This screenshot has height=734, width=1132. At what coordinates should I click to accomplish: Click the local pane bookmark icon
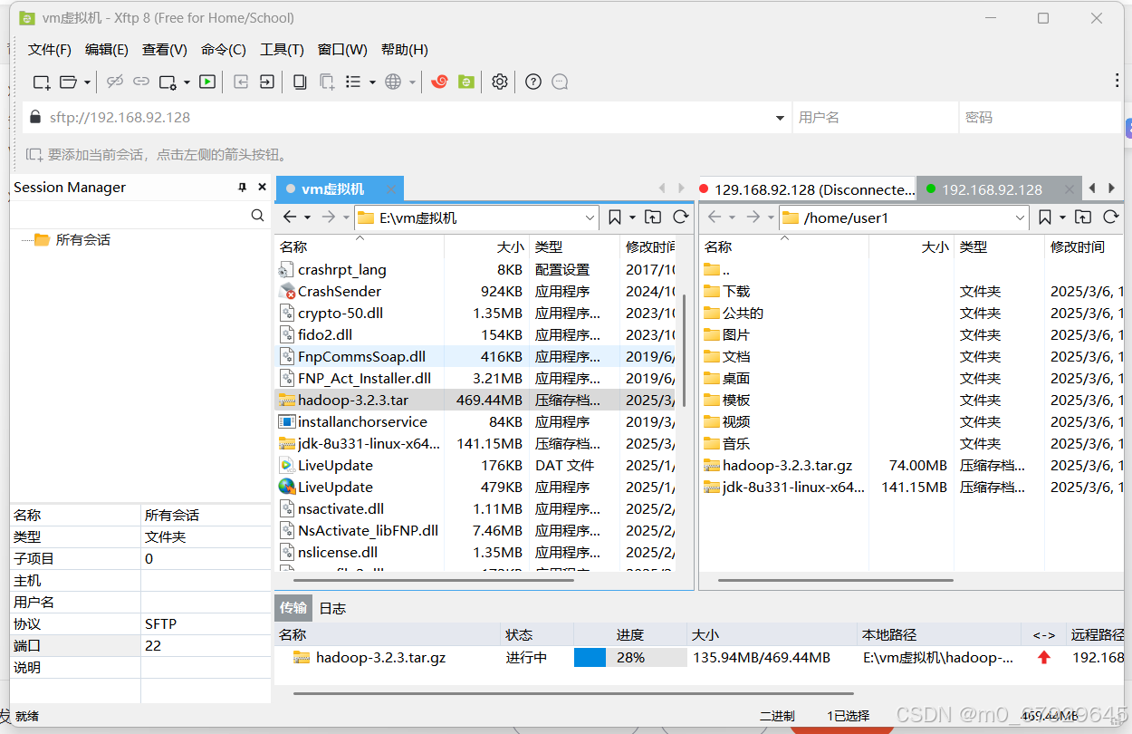615,217
